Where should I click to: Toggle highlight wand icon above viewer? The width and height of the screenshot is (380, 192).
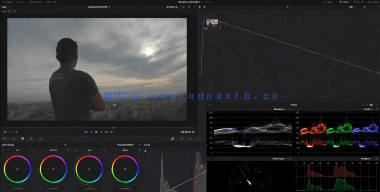coord(15,11)
